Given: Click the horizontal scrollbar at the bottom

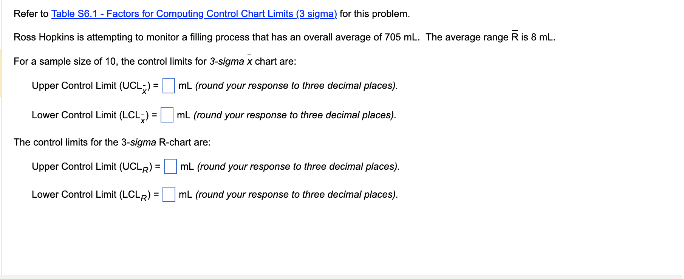Looking at the screenshot, I should [x=340, y=277].
